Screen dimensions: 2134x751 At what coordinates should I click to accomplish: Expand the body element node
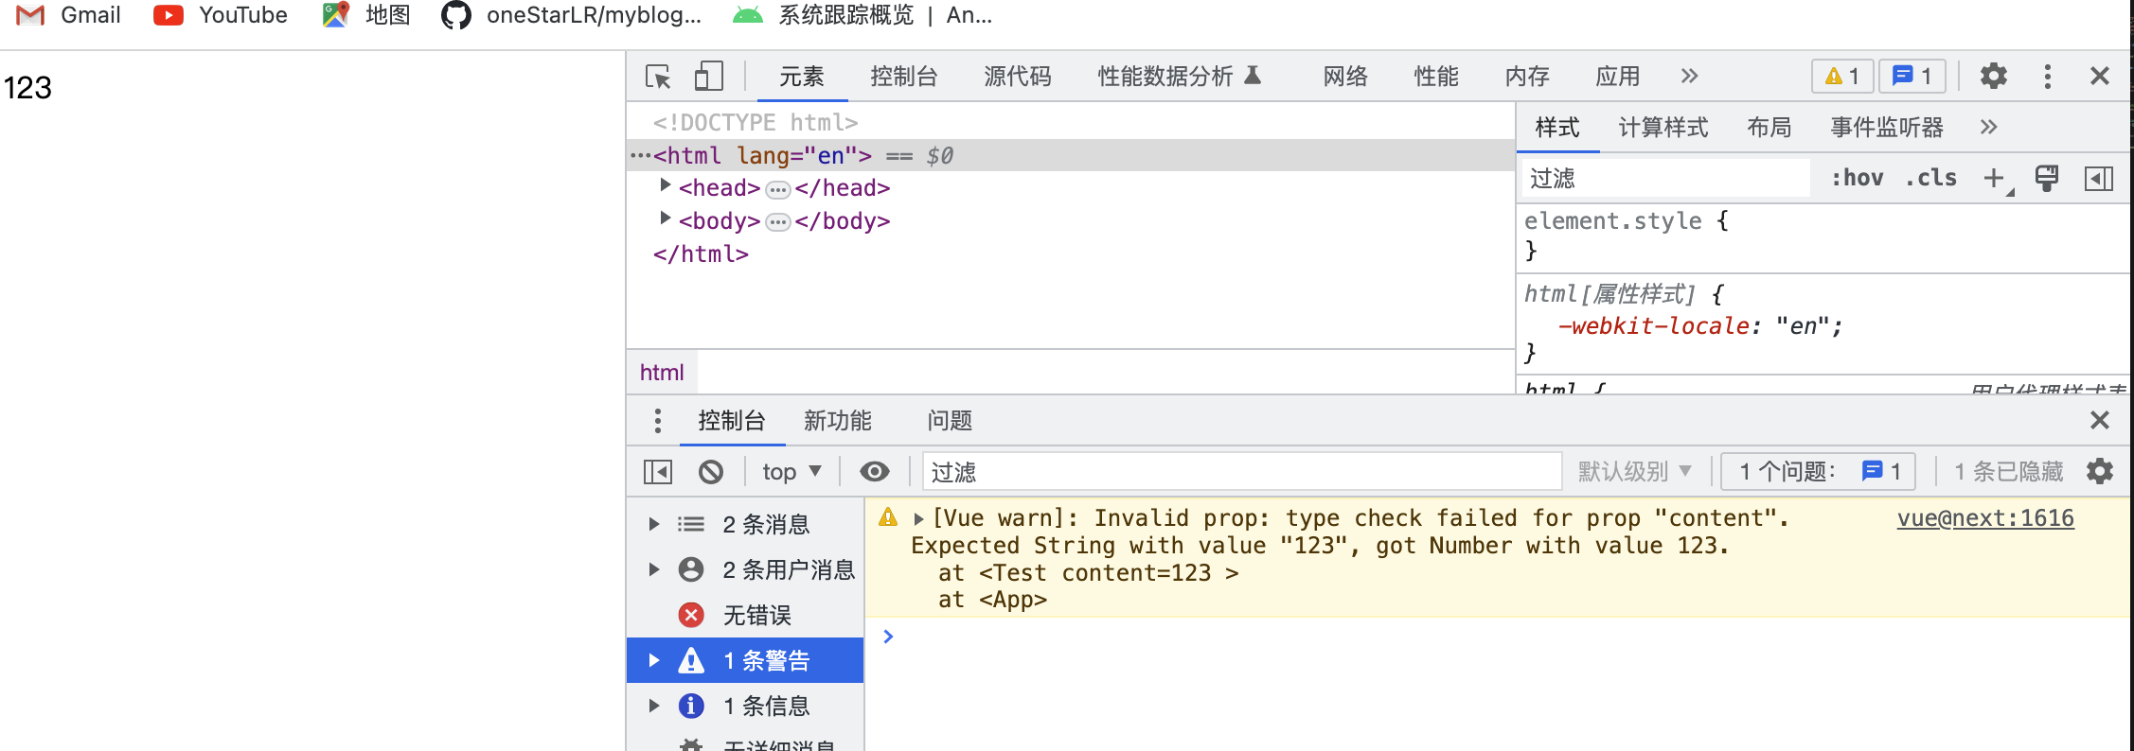666,218
